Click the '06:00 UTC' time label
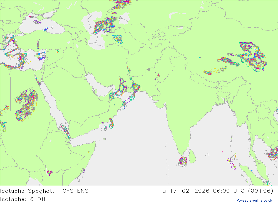 tap(229, 191)
